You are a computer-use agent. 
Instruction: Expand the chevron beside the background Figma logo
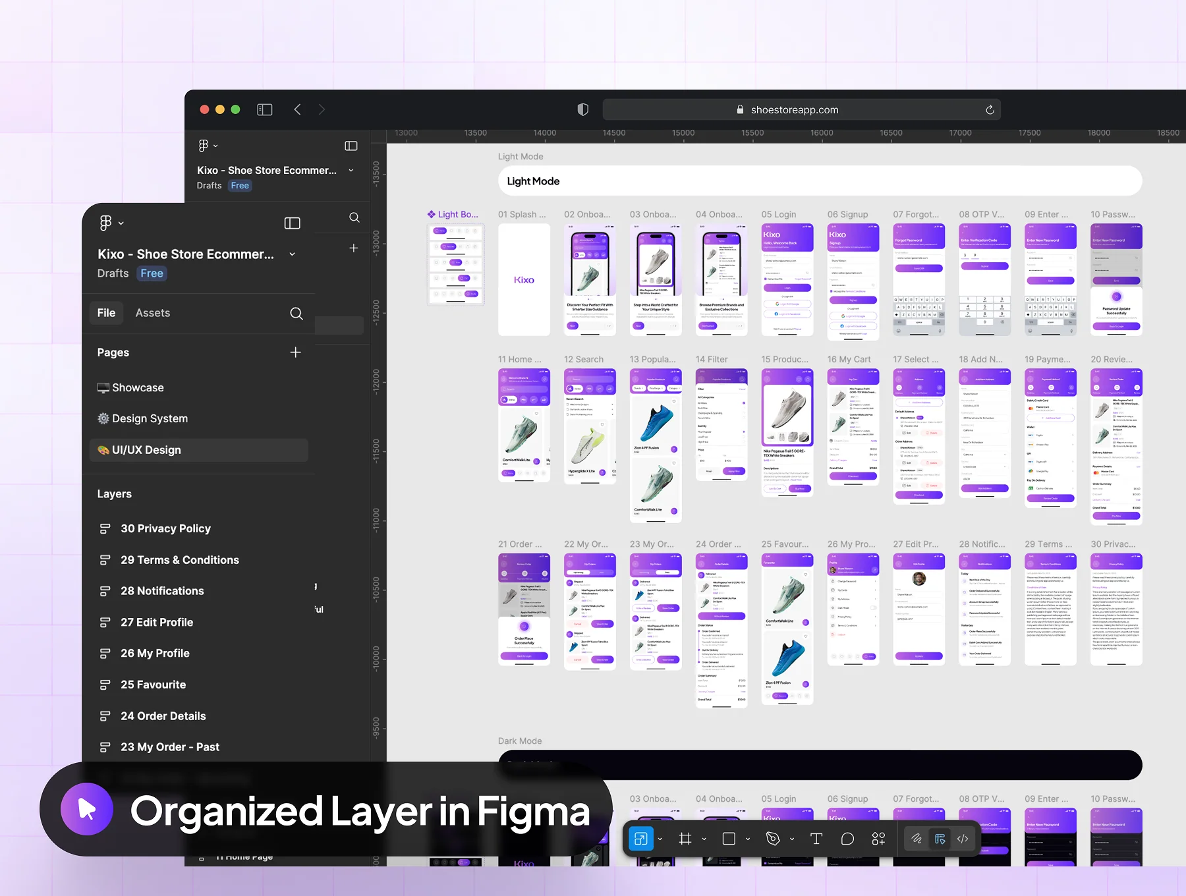(x=215, y=146)
